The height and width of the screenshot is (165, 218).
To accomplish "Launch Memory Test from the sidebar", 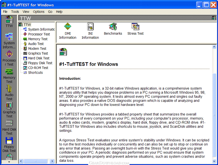I will click(9, 76).
